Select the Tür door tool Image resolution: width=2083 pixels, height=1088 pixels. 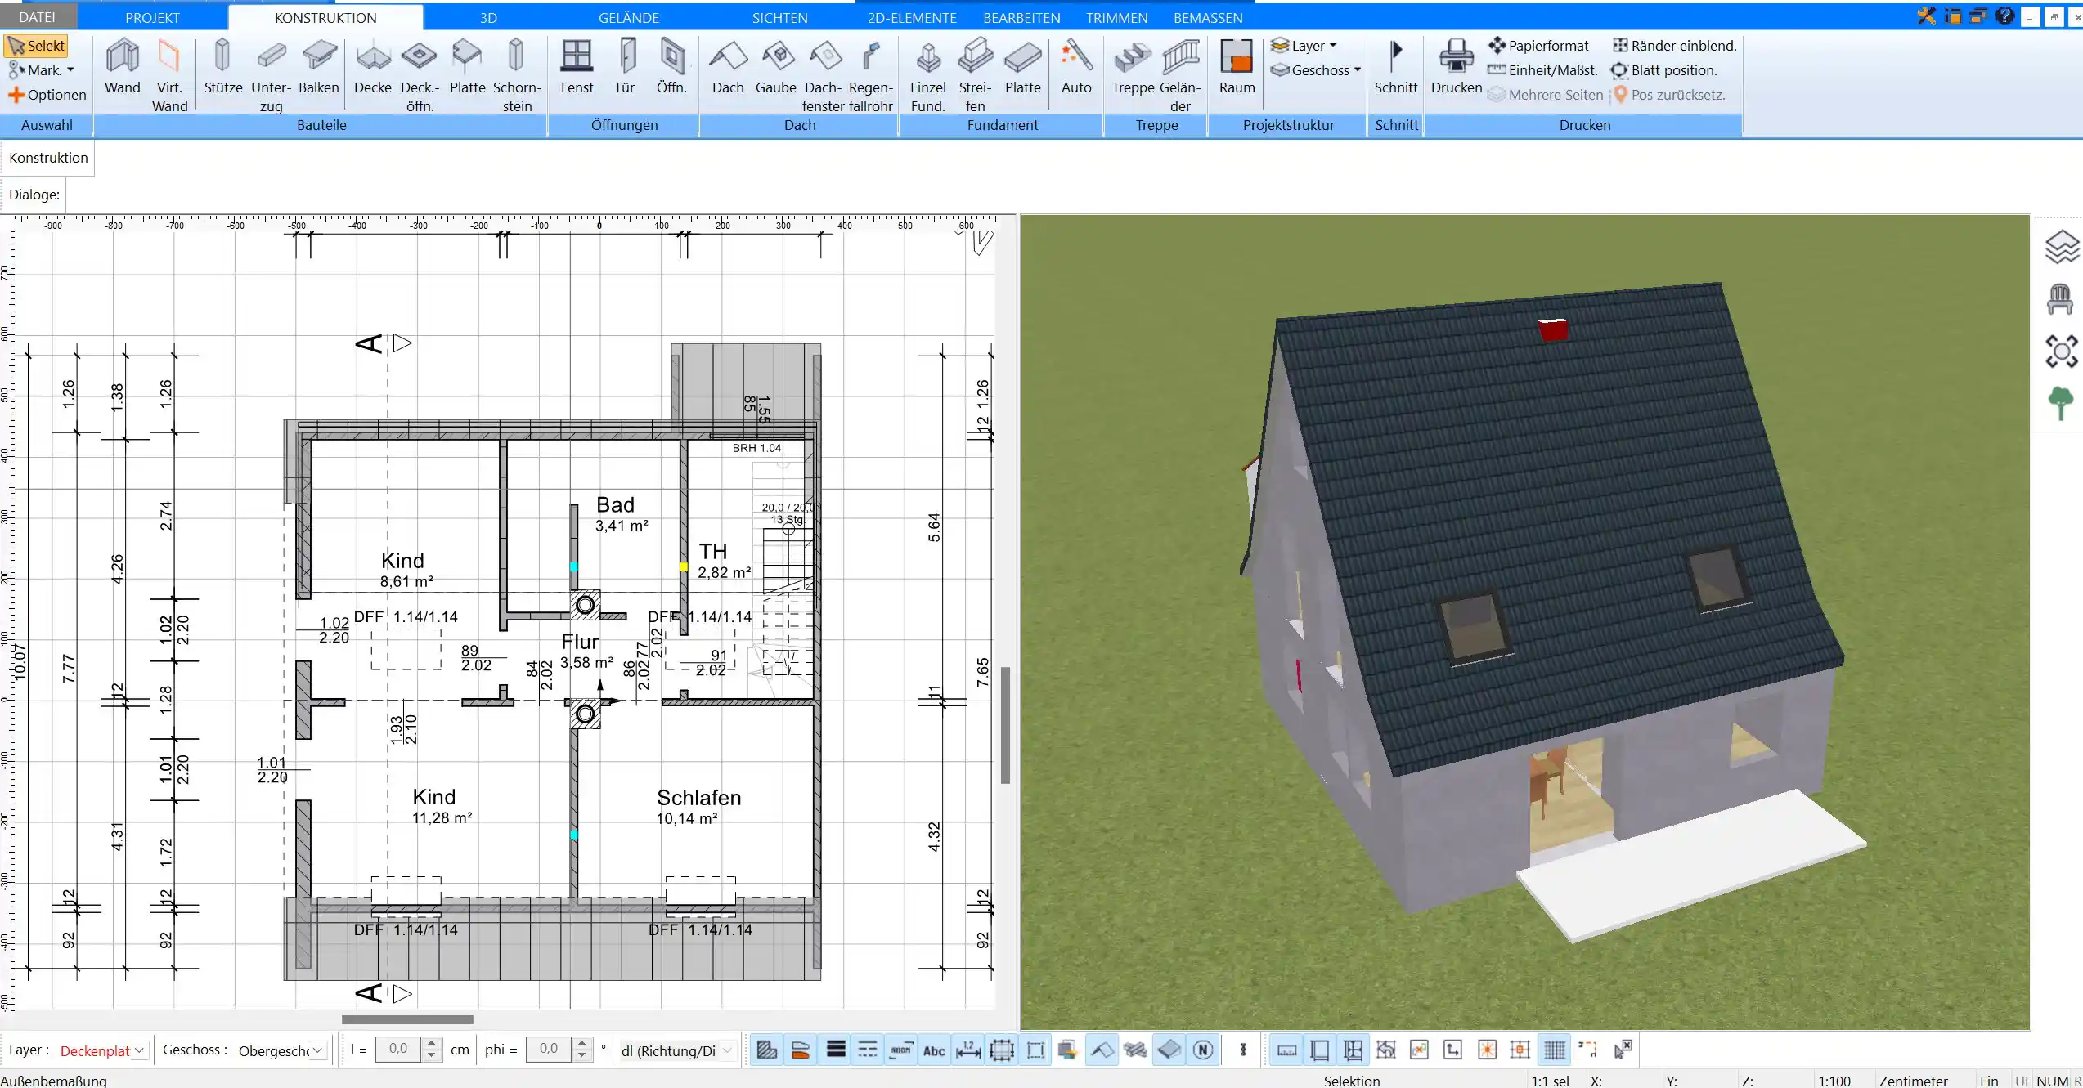coord(624,67)
